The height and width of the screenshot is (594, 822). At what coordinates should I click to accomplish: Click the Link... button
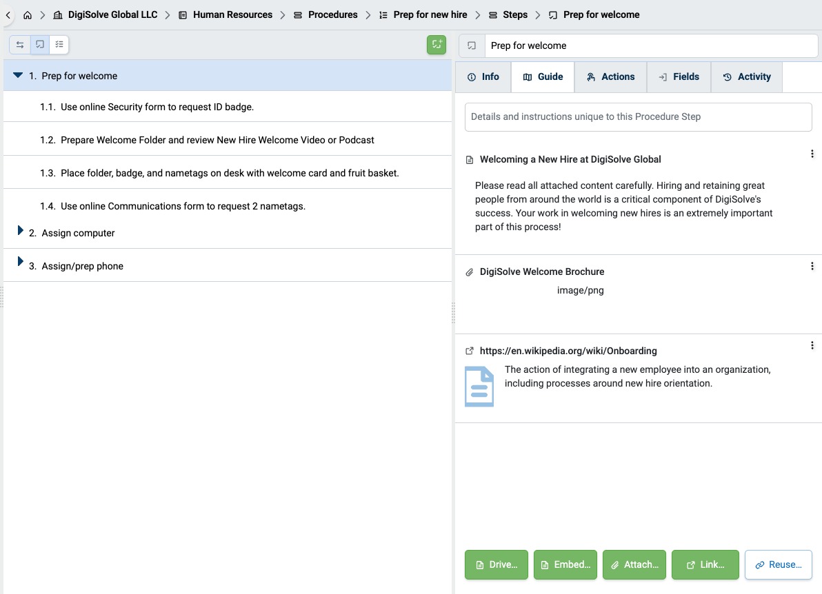705,564
